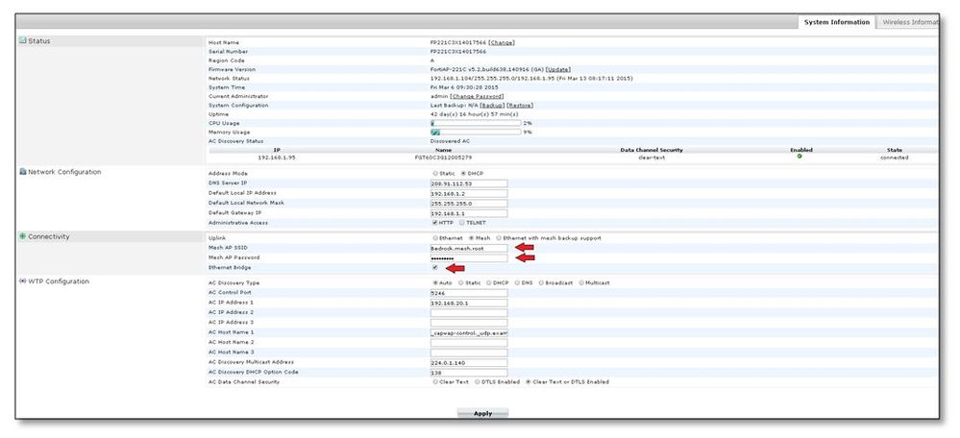The image size is (960, 438).
Task: Select DHCP for AC Discovery Type
Action: (488, 283)
